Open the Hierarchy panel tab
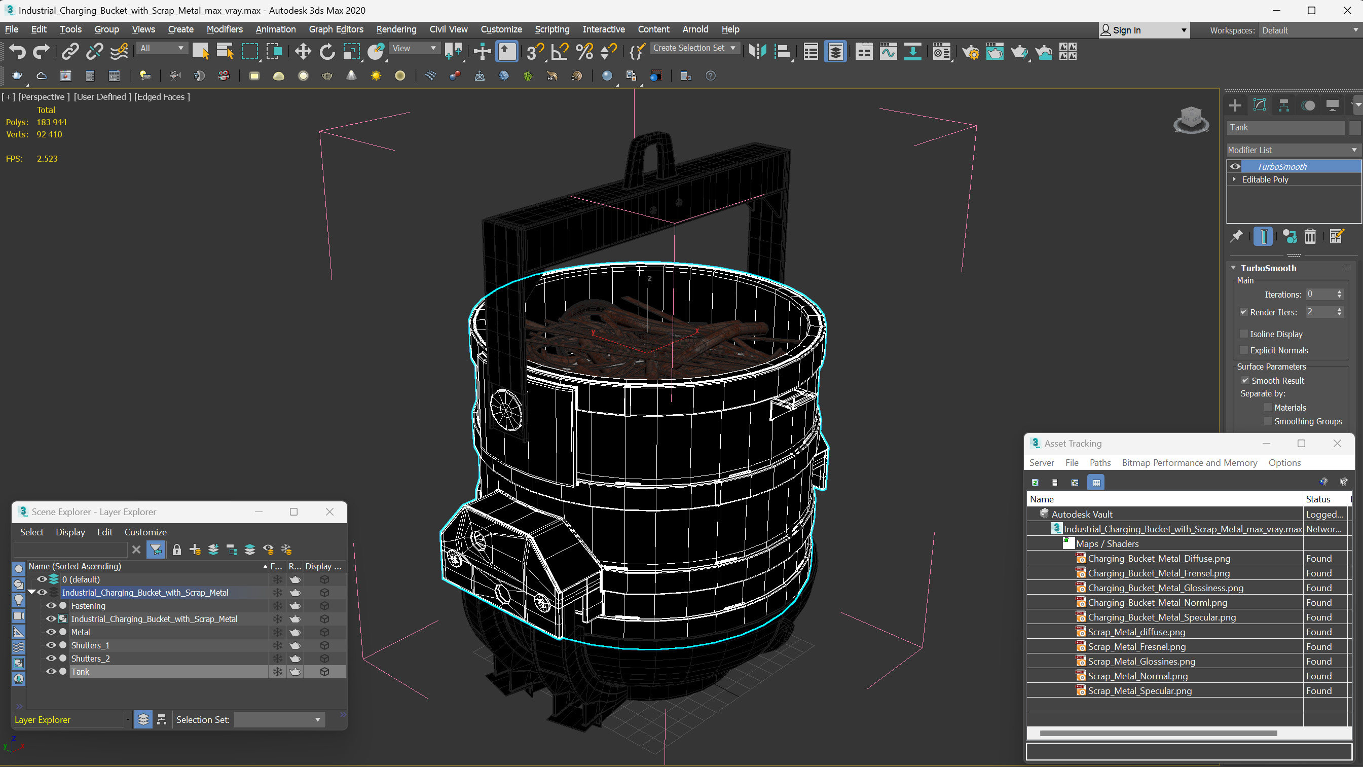This screenshot has height=767, width=1363. point(1283,105)
